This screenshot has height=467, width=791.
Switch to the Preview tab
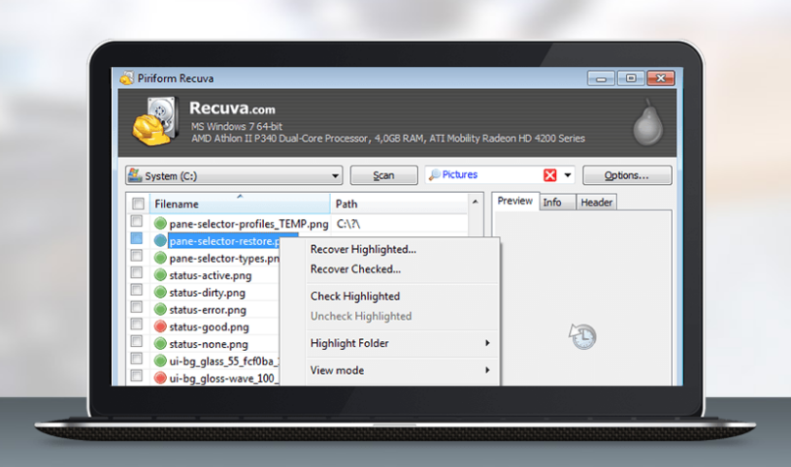coord(515,201)
